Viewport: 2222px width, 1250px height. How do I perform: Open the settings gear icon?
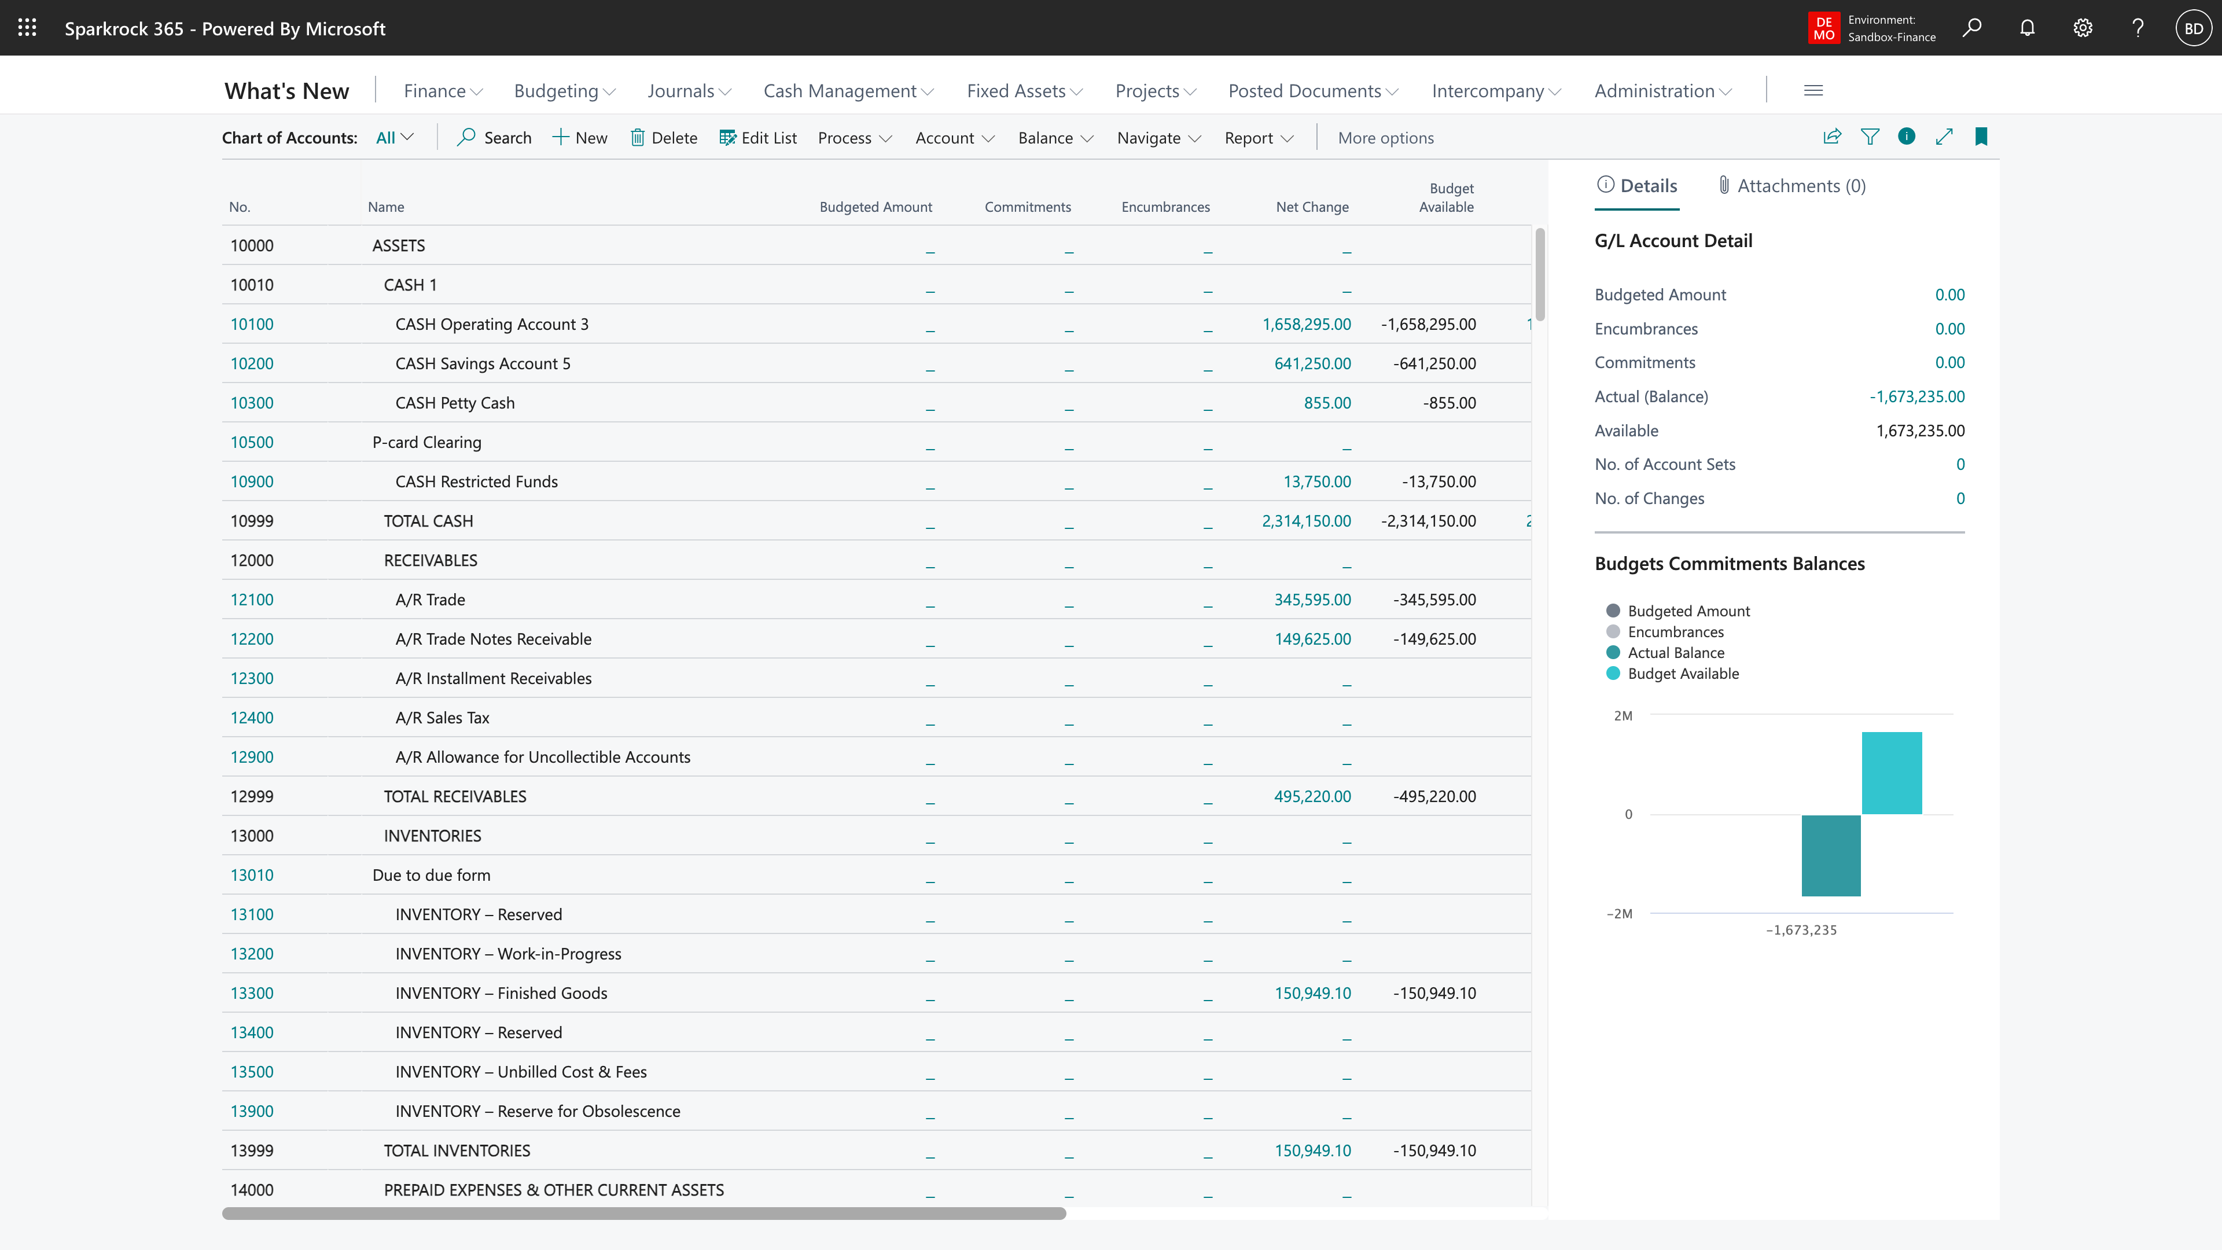(x=2083, y=28)
